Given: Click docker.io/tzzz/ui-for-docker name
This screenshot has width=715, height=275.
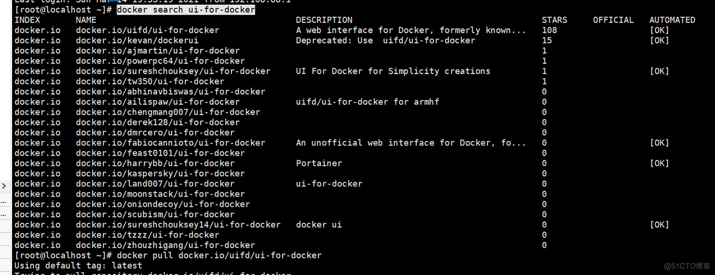Looking at the screenshot, I should point(147,235).
